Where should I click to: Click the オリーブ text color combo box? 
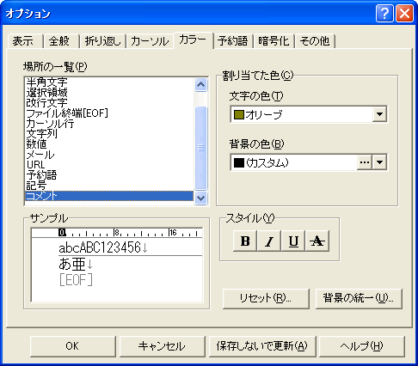pos(309,114)
